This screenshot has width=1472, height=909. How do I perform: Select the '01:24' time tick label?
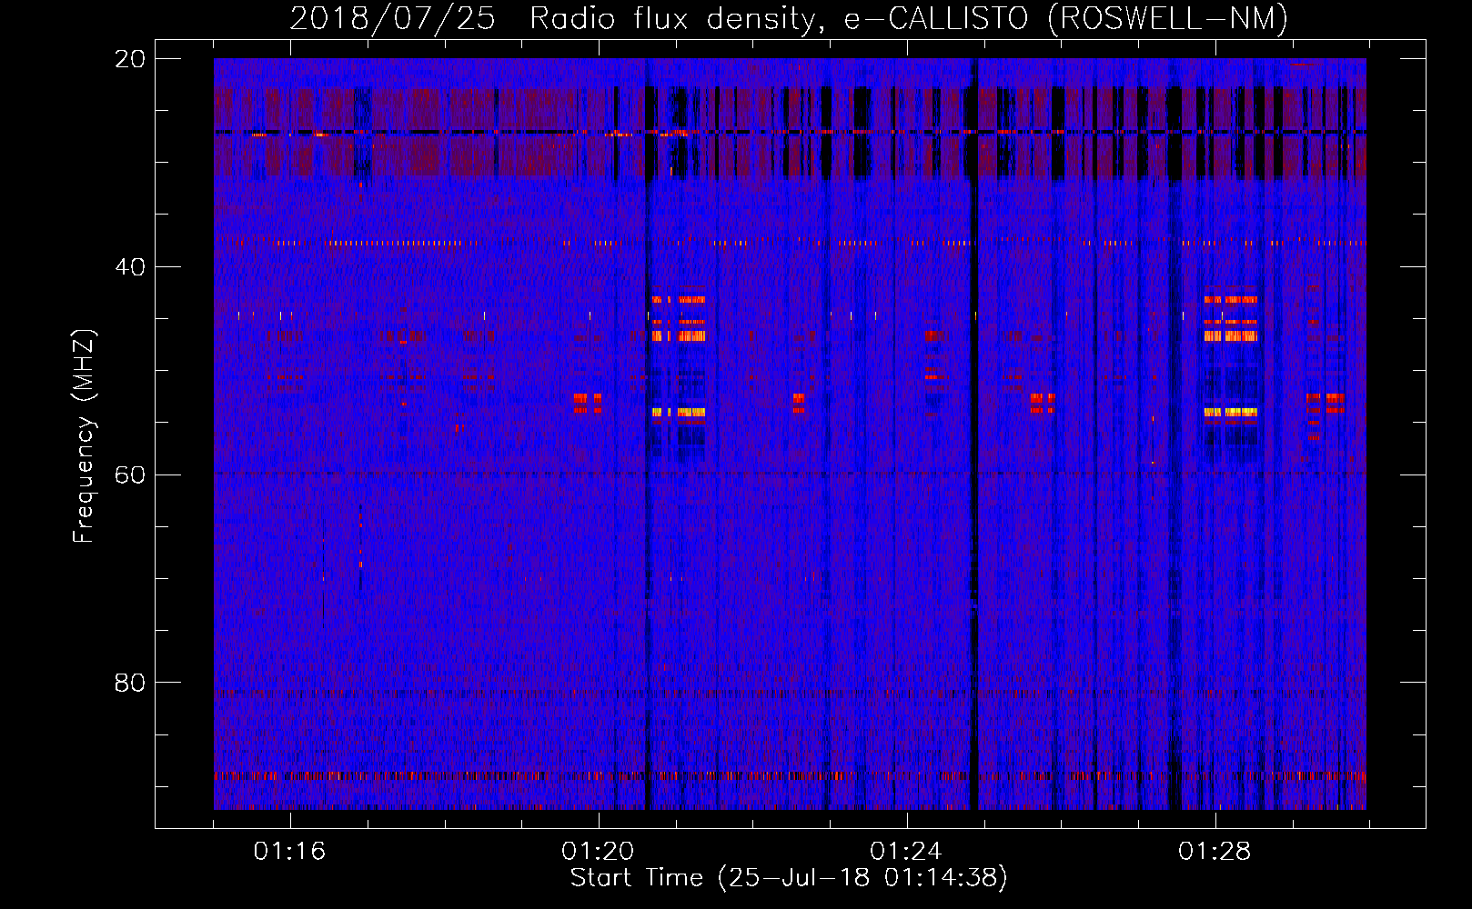[906, 852]
